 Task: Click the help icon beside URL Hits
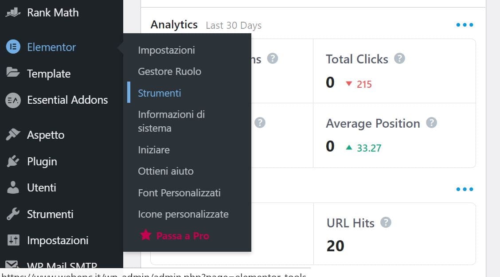386,222
